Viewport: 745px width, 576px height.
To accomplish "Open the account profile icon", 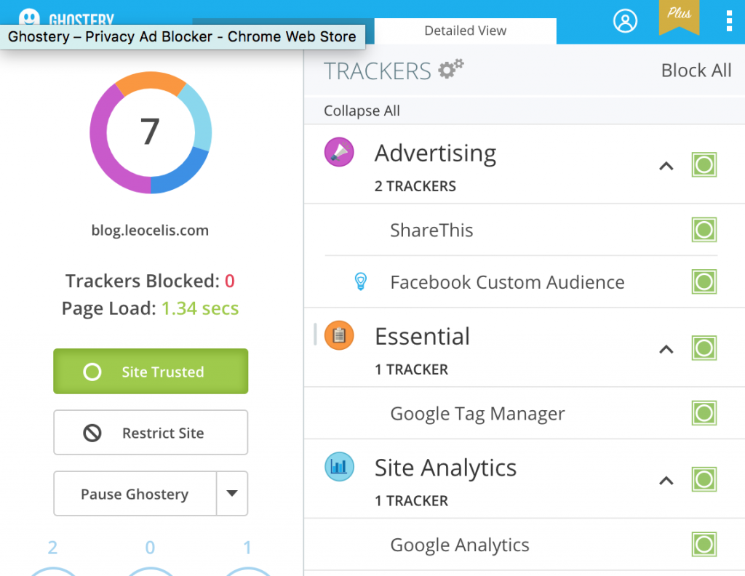I will (625, 21).
